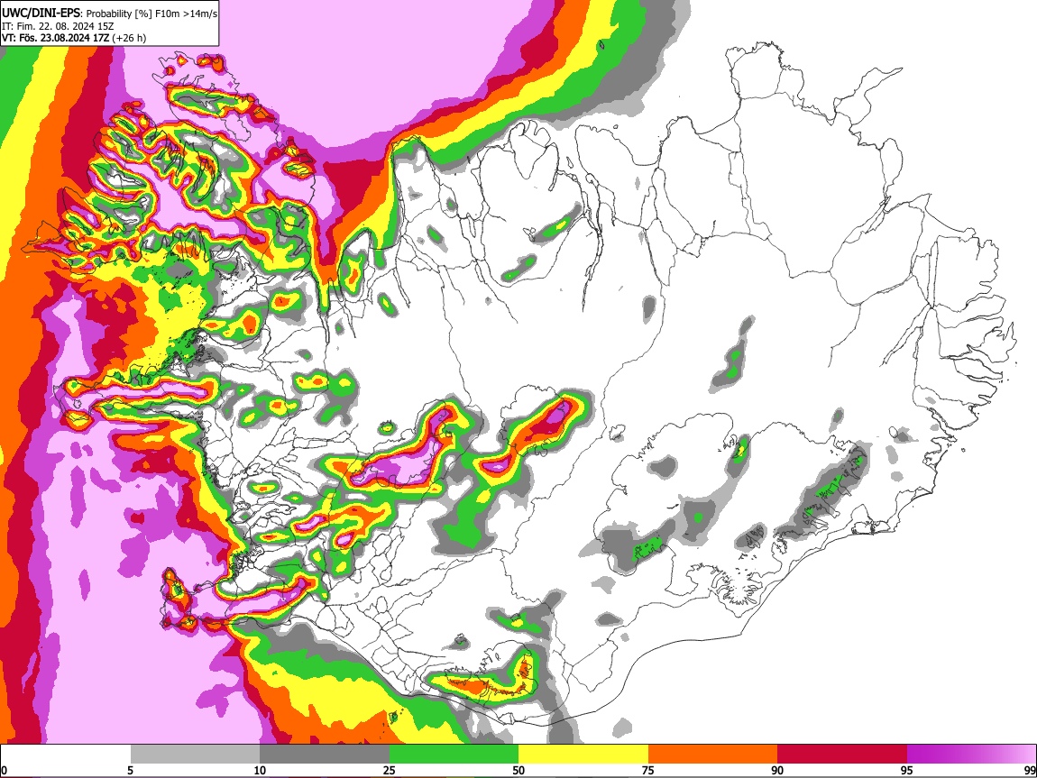Click the legend value 5
The image size is (1037, 778).
coord(130,770)
